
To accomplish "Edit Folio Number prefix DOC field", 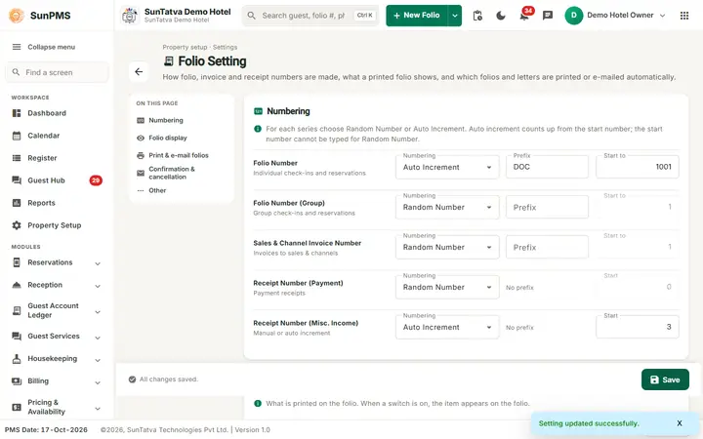I will pyautogui.click(x=547, y=167).
